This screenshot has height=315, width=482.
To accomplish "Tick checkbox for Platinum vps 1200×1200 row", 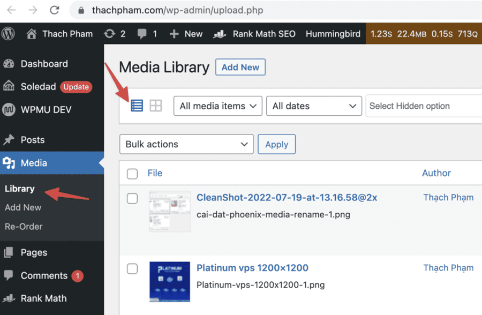I will (x=132, y=268).
